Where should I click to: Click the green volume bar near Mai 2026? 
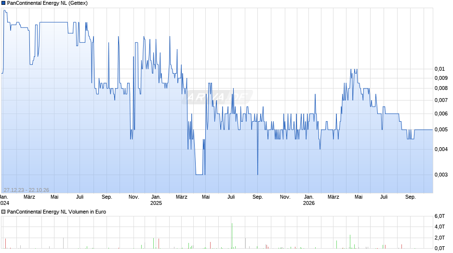pyautogui.click(x=350, y=241)
